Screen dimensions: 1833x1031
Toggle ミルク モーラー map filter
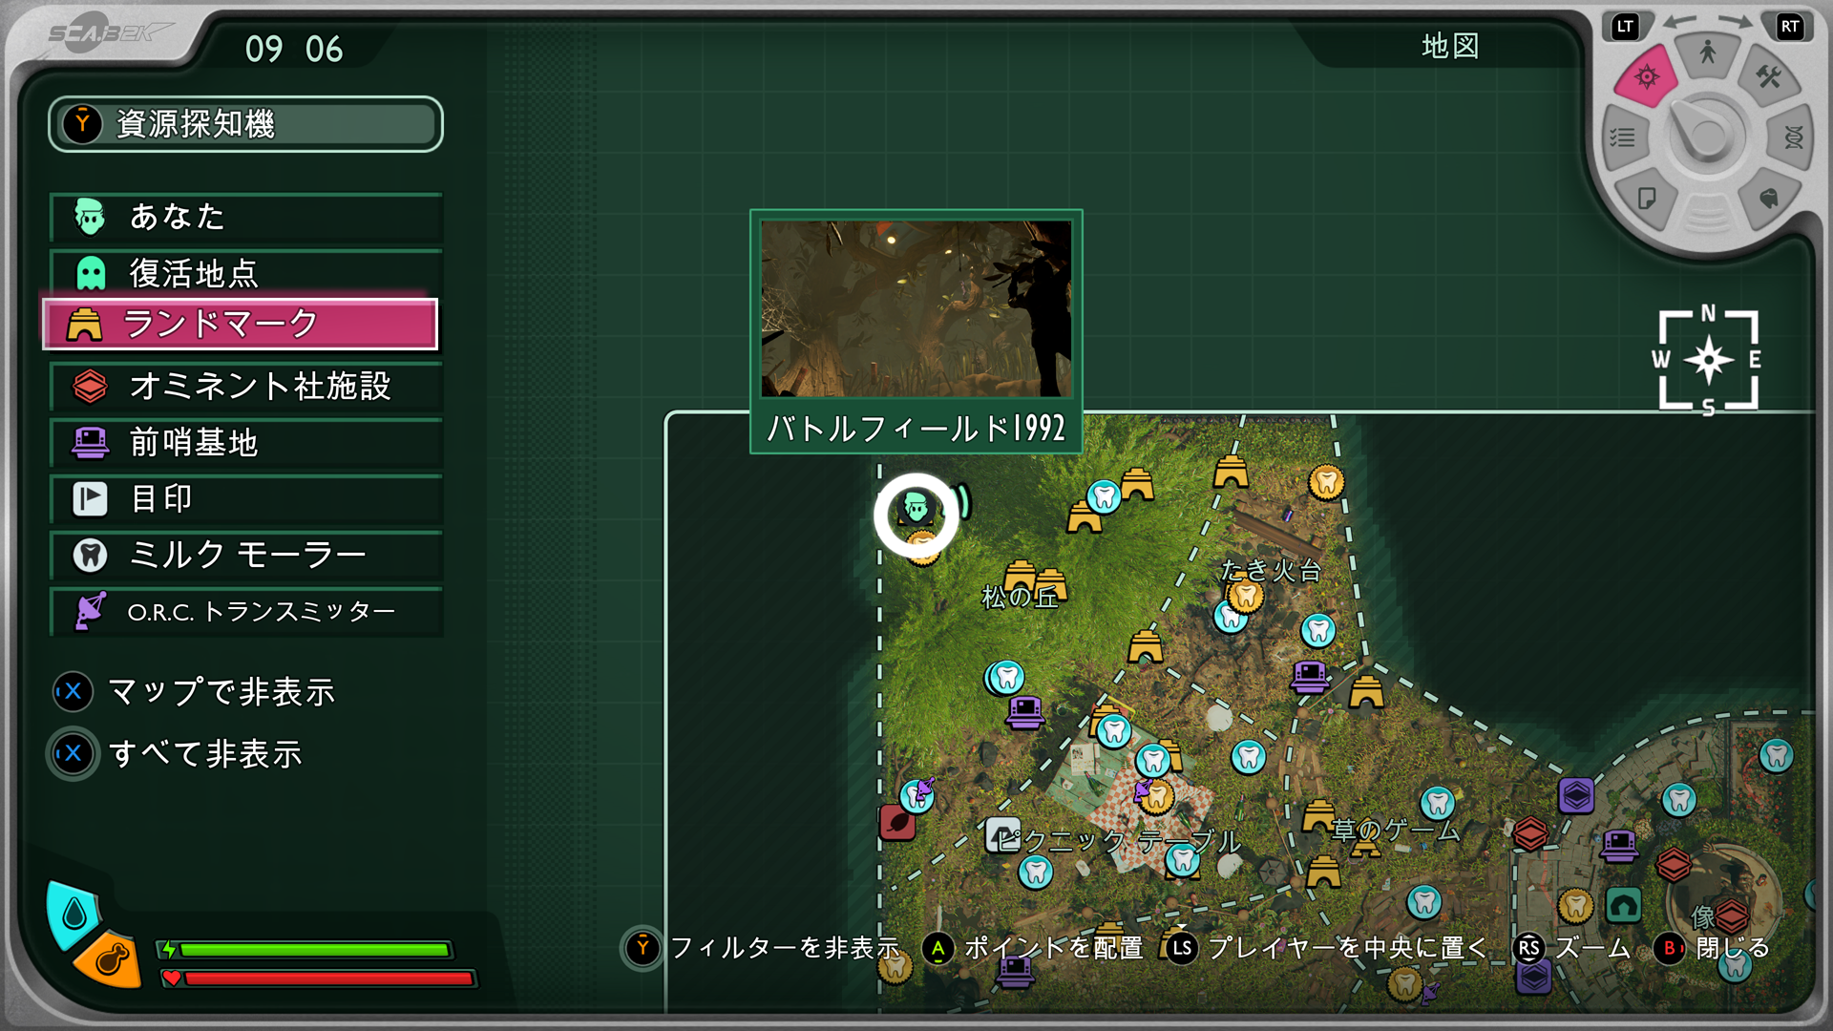pos(246,555)
